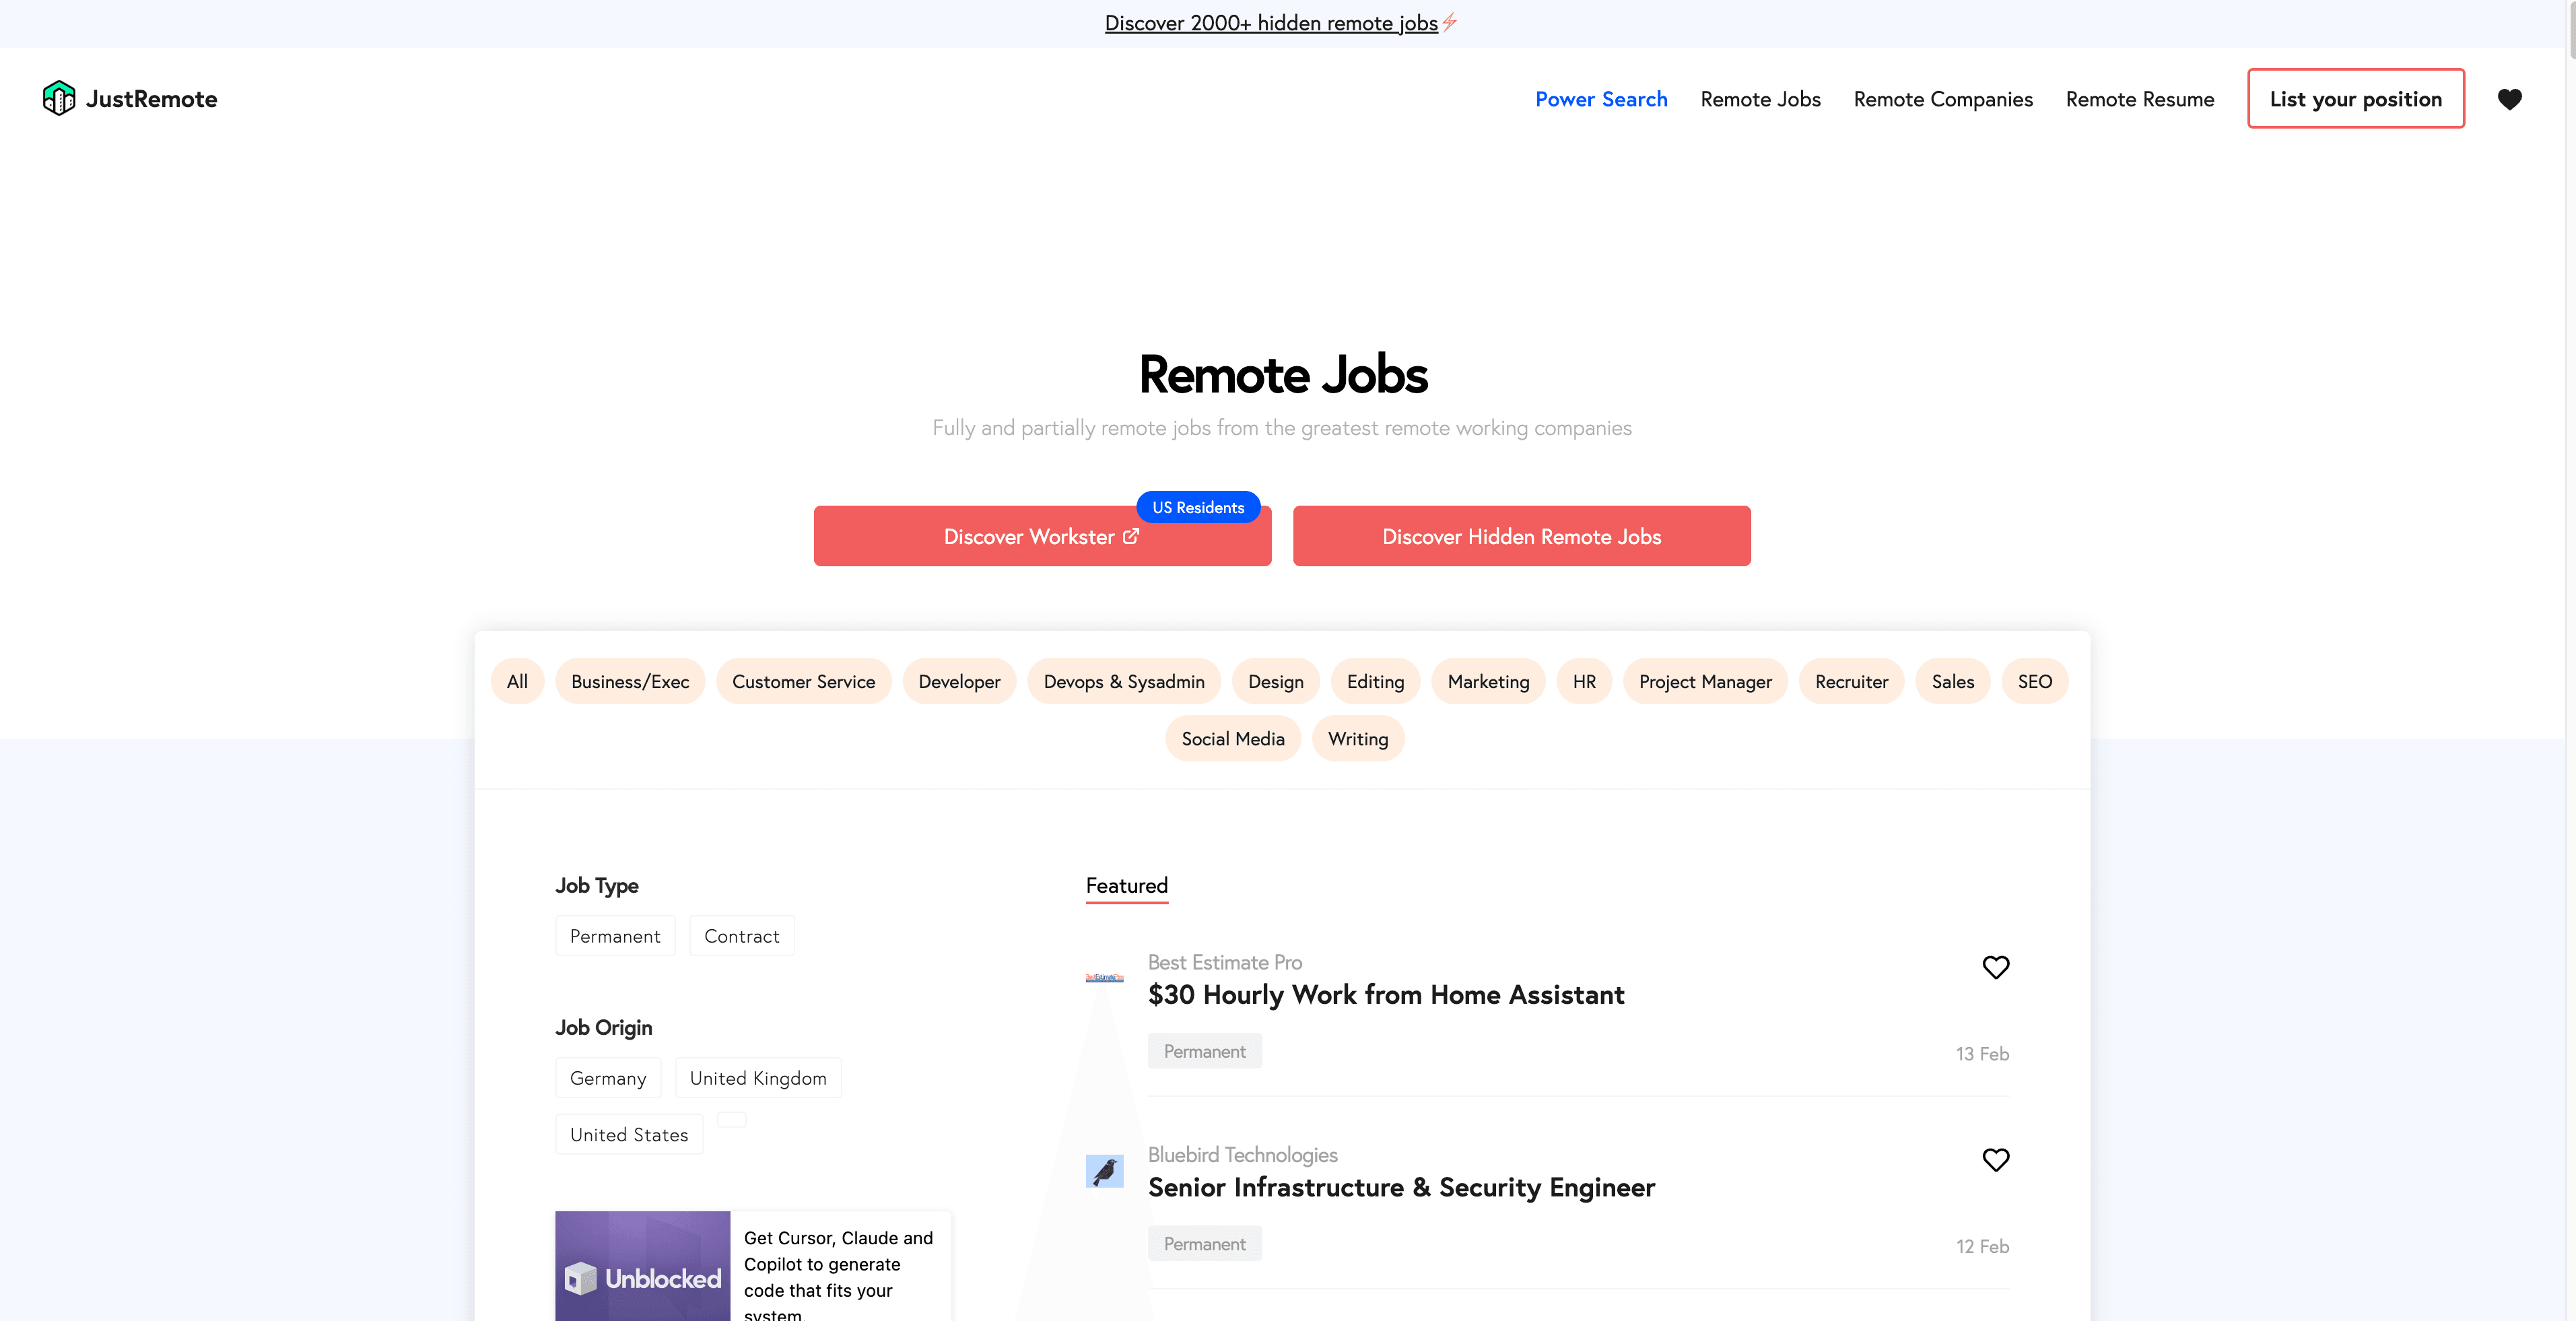Favorite the Senior Infrastructure & Security Engineer job
The height and width of the screenshot is (1321, 2576).
[1996, 1160]
